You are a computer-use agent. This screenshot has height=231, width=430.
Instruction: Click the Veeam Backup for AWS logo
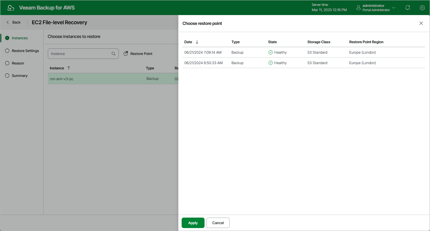click(x=11, y=7)
